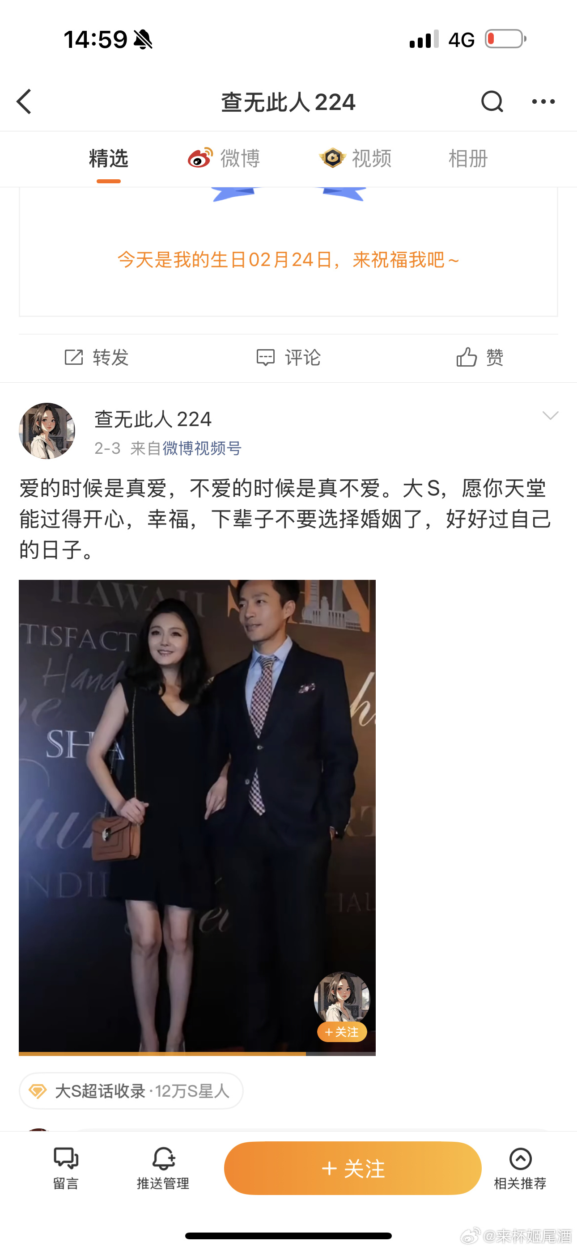Open the post author's avatar
This screenshot has height=1250, width=577.
[47, 431]
